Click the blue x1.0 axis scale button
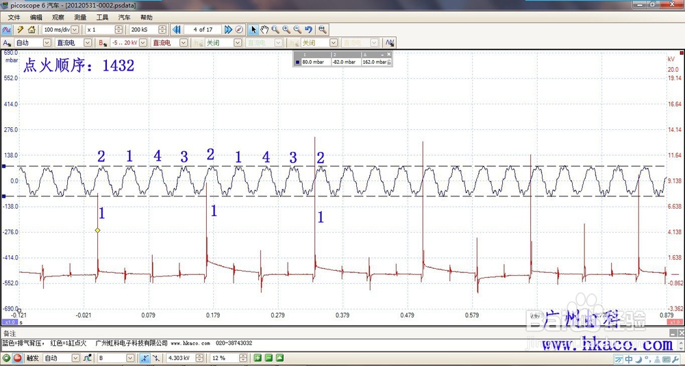Screen dimensions: 685x366 point(9,322)
